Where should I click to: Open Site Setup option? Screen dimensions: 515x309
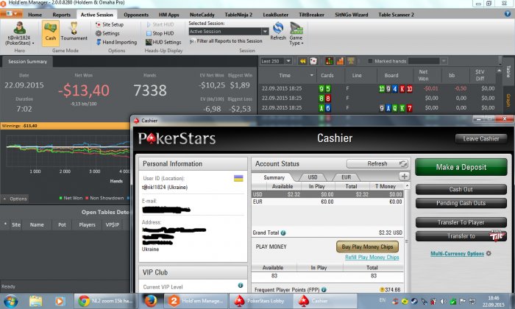110,24
